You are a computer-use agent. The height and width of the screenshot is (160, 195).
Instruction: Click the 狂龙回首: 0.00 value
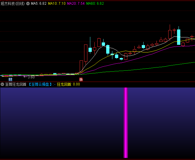tap(69, 84)
